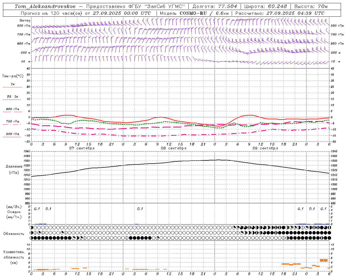Click the "27 сентября" date label
The image size is (345, 276).
(x=82, y=148)
